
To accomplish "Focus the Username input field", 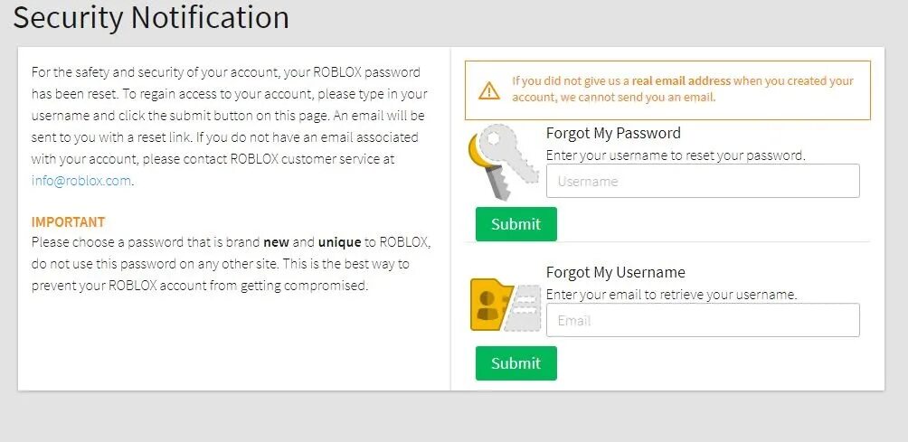I will 703,181.
